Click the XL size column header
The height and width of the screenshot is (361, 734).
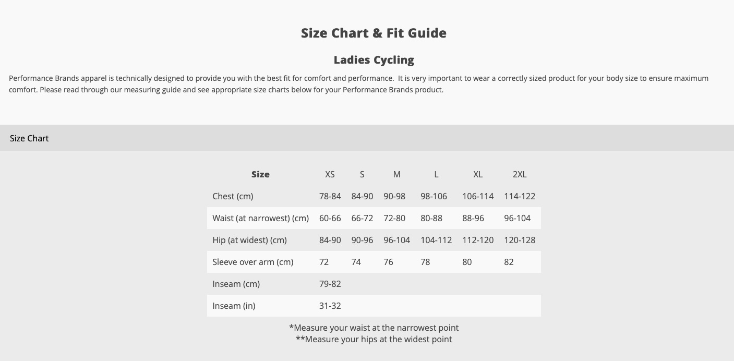[478, 174]
